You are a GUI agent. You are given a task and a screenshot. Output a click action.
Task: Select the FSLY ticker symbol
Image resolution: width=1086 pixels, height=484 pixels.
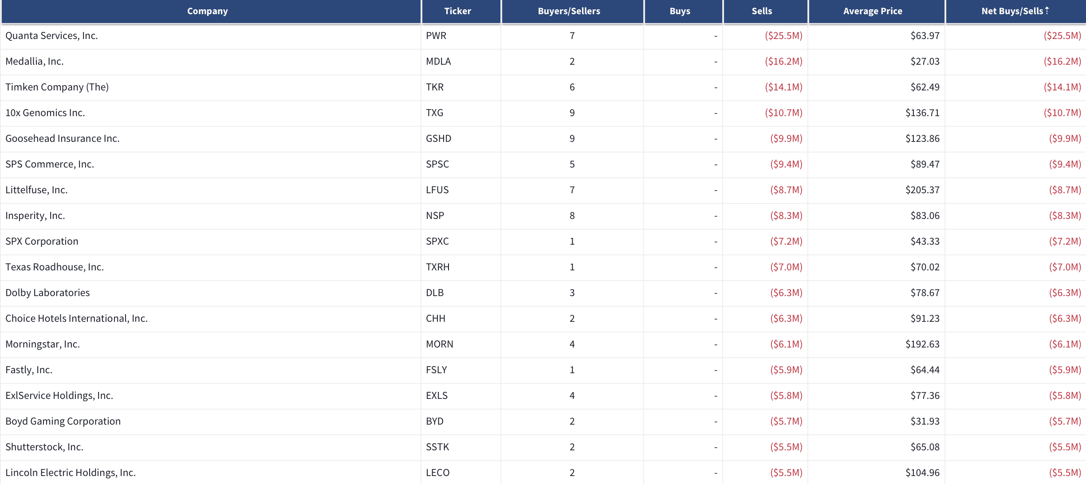[x=437, y=370]
